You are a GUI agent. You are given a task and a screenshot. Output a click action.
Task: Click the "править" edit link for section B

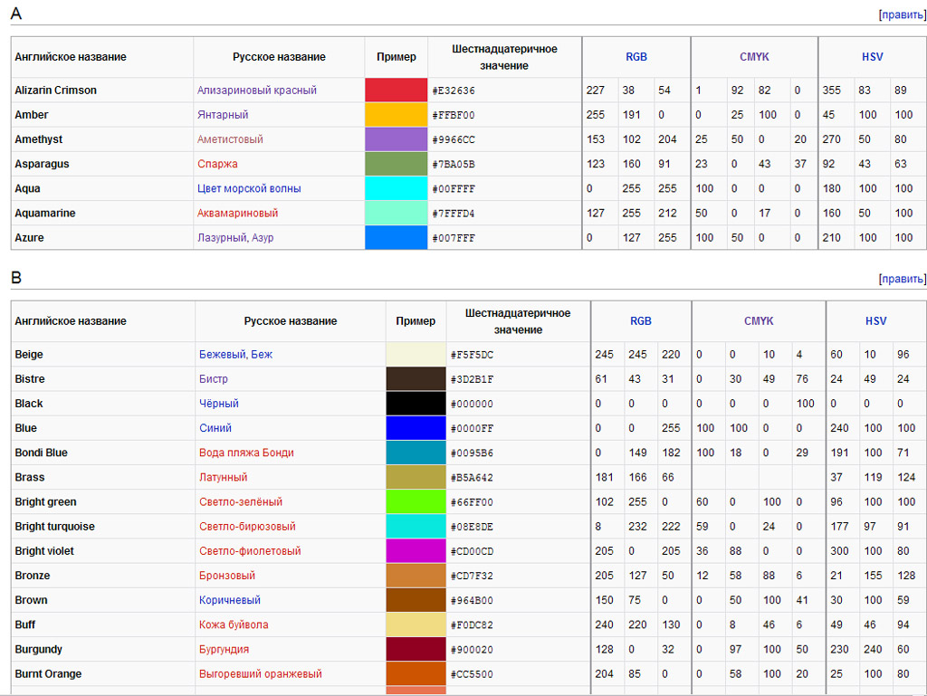click(903, 279)
